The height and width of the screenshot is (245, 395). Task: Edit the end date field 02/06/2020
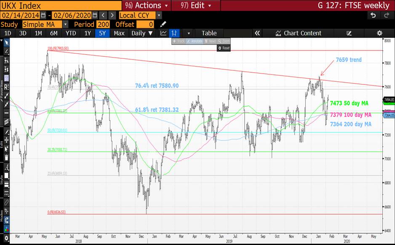72,15
